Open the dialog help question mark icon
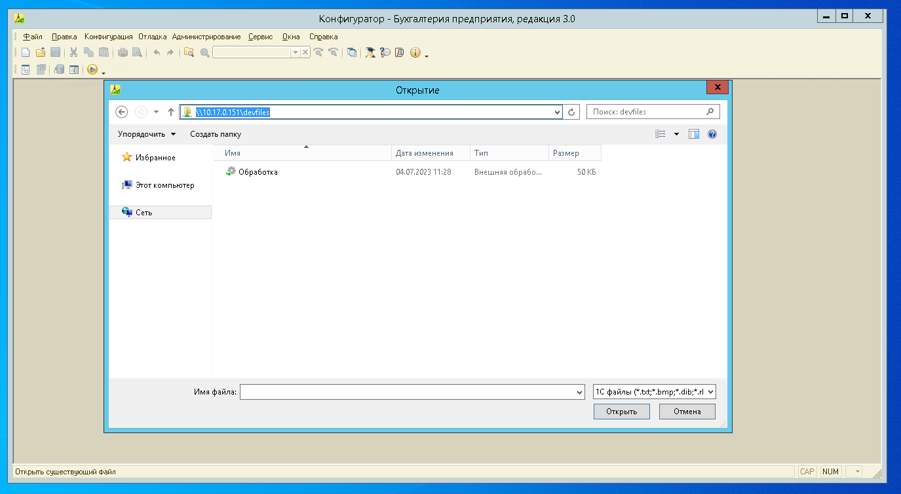Screen dimensions: 901x494 click(712, 134)
